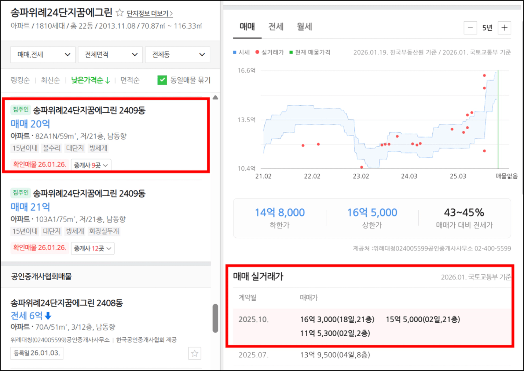
Task: Click the star icon on the 2408동 listing
Action: 194,353
